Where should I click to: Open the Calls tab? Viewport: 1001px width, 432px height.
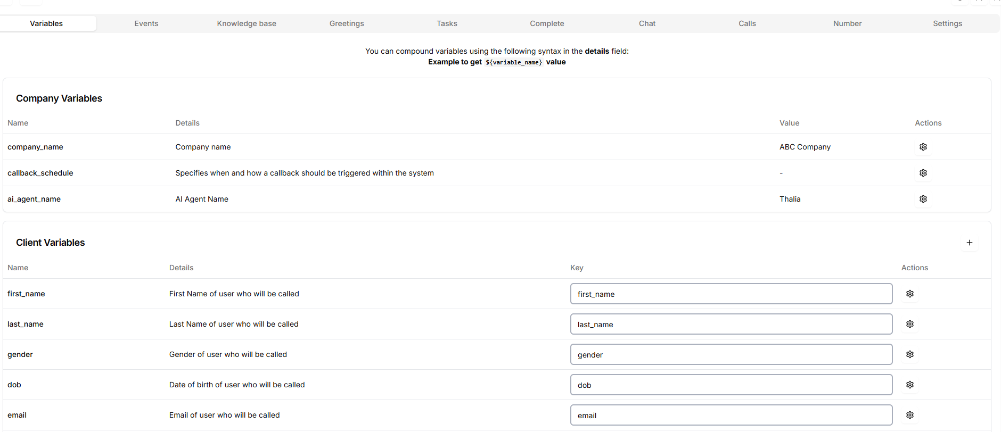pos(747,23)
